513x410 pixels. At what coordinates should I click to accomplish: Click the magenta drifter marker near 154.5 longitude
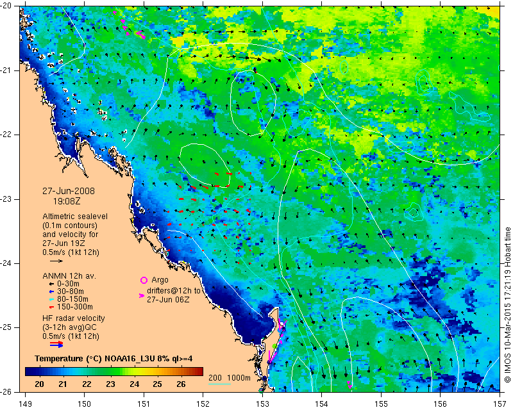coord(349,384)
